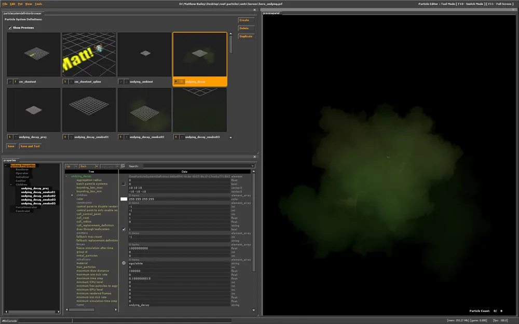Open the Search field dropdown arrow
The image size is (519, 324).
252,166
